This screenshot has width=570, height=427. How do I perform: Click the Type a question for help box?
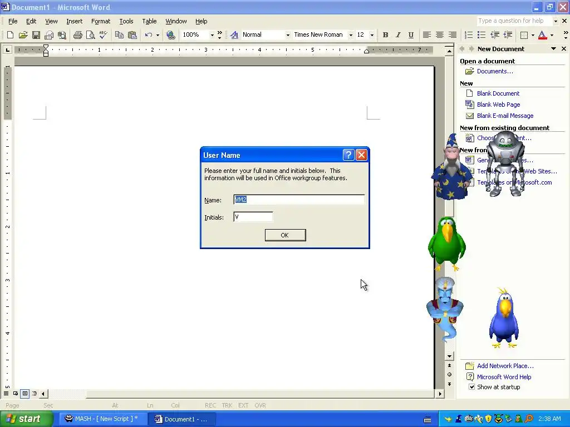[514, 21]
